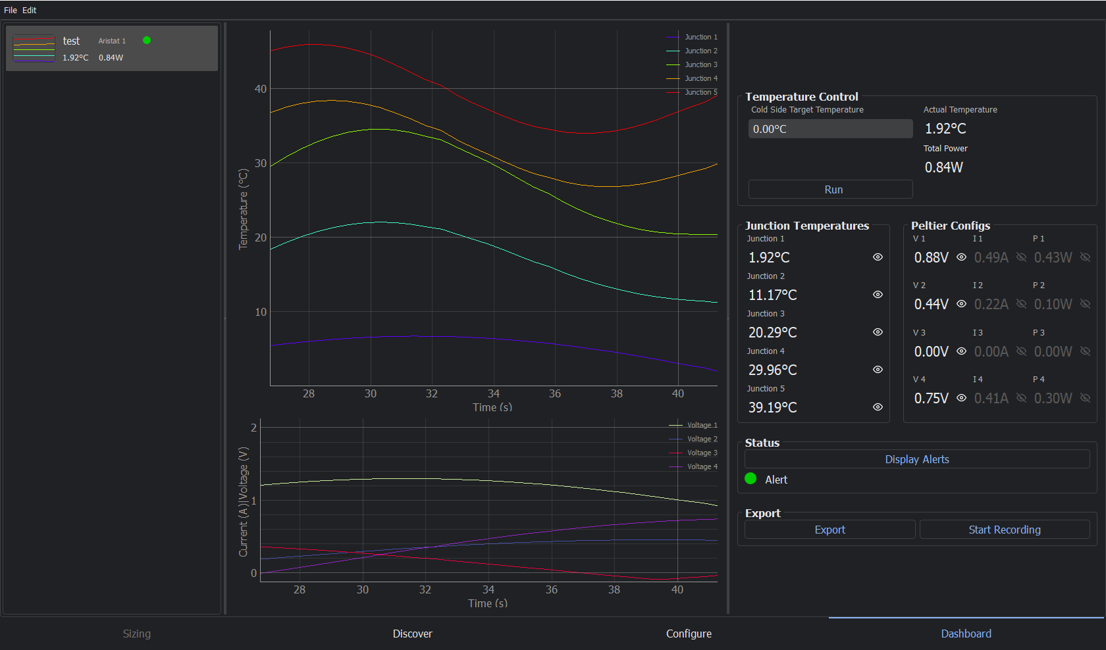Show I 3 current trace with eye icon

point(1021,351)
